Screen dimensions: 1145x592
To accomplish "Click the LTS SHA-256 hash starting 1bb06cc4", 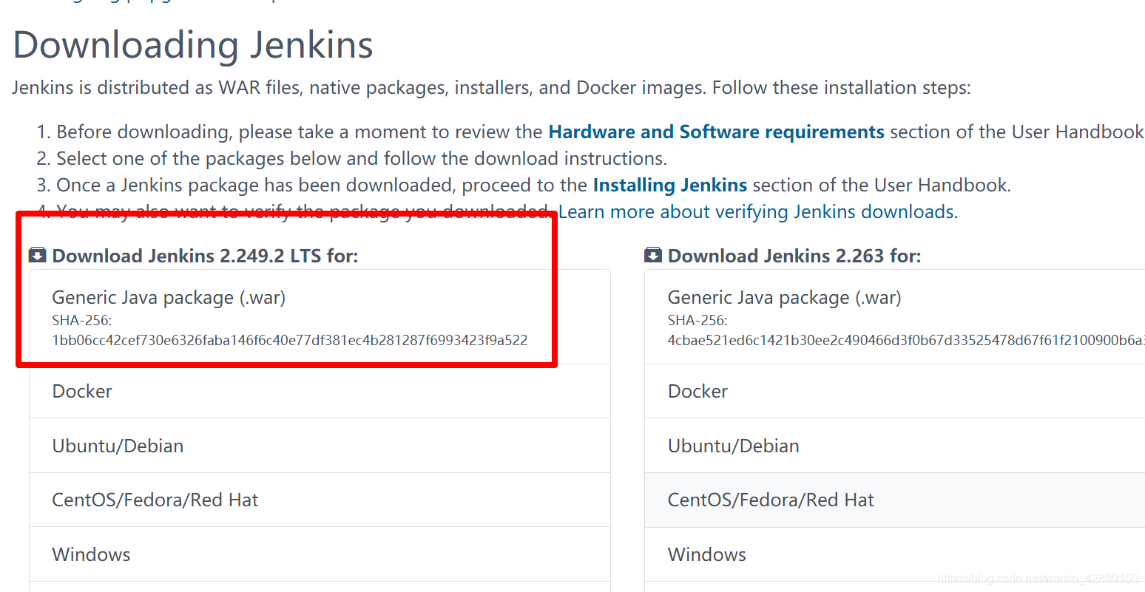I will (290, 340).
